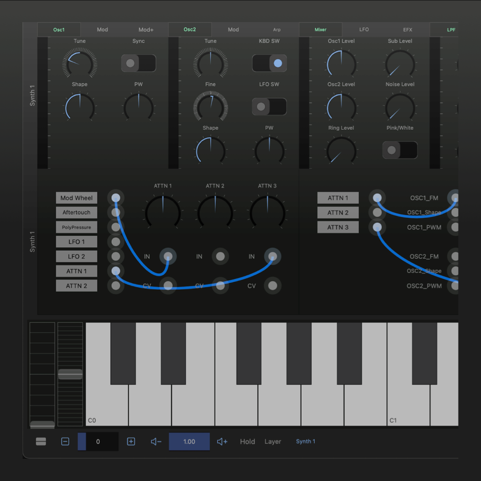Viewport: 481px width, 481px height.
Task: Click the Layer button
Action: (x=272, y=442)
